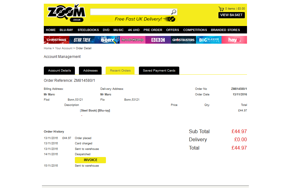The height and width of the screenshot is (188, 302).
Task: Switch to the Account Details tab
Action: (x=59, y=71)
